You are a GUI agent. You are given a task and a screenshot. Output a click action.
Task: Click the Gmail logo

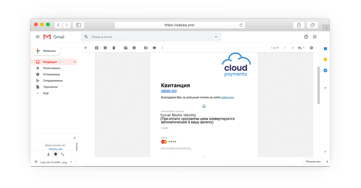pos(54,37)
